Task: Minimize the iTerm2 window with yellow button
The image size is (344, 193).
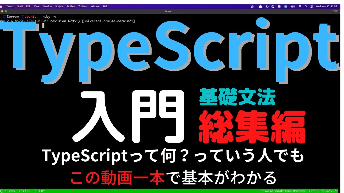Action: click(2, 11)
